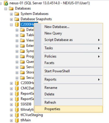Select the SSISDB database label

pos(26,104)
